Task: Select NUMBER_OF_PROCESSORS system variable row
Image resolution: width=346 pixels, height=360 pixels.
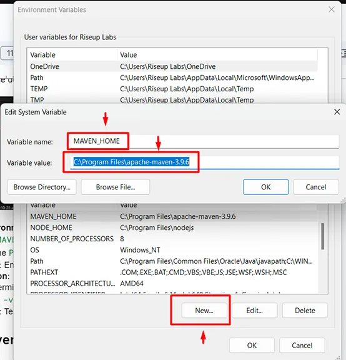Action: (x=173, y=239)
